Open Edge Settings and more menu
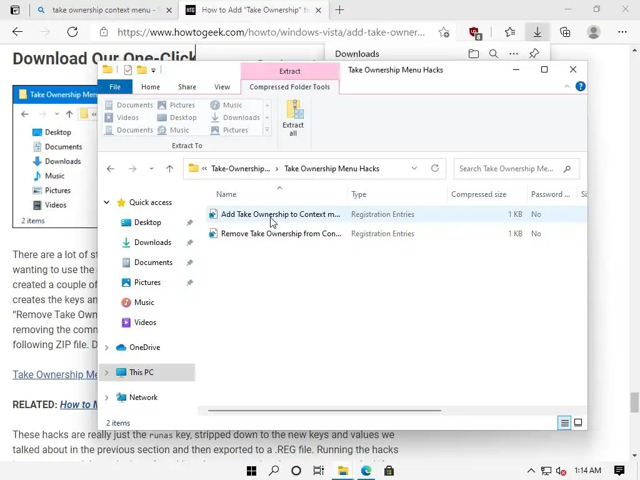 [622, 32]
